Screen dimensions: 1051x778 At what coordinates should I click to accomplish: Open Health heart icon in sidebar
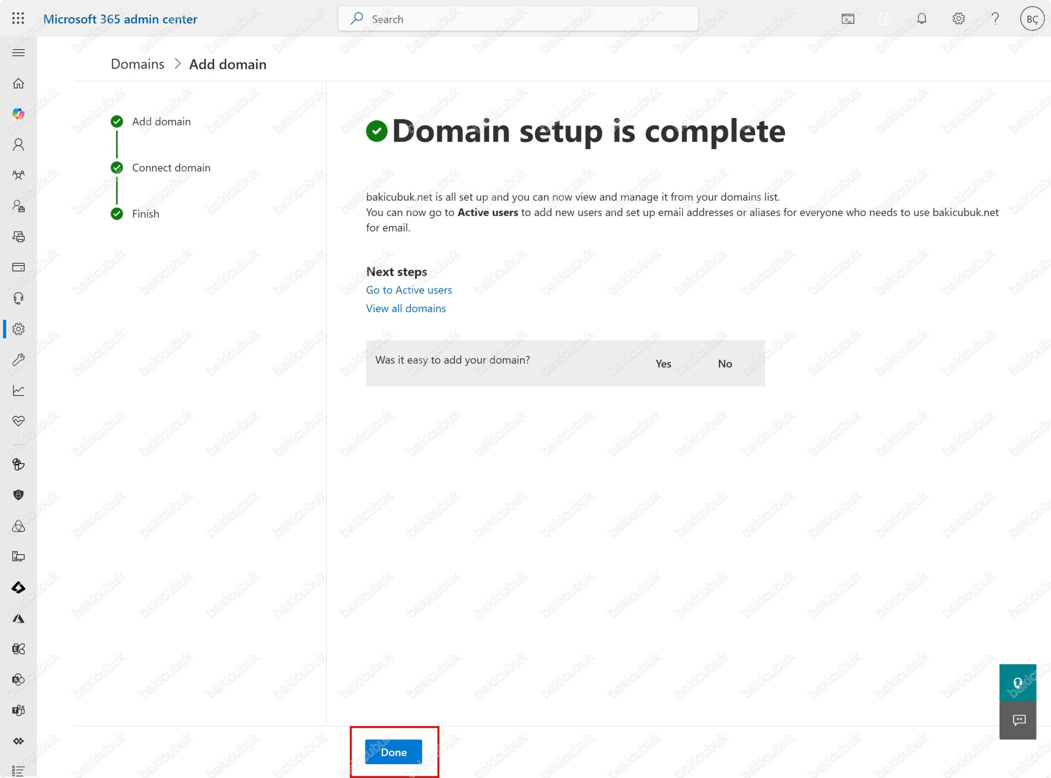click(x=18, y=421)
